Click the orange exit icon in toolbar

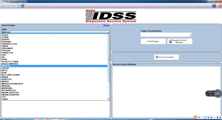(220, 6)
